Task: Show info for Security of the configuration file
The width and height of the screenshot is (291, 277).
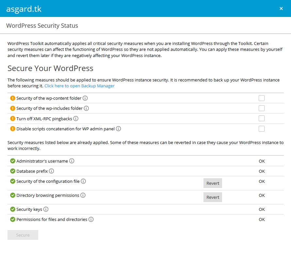Action: tap(83, 181)
